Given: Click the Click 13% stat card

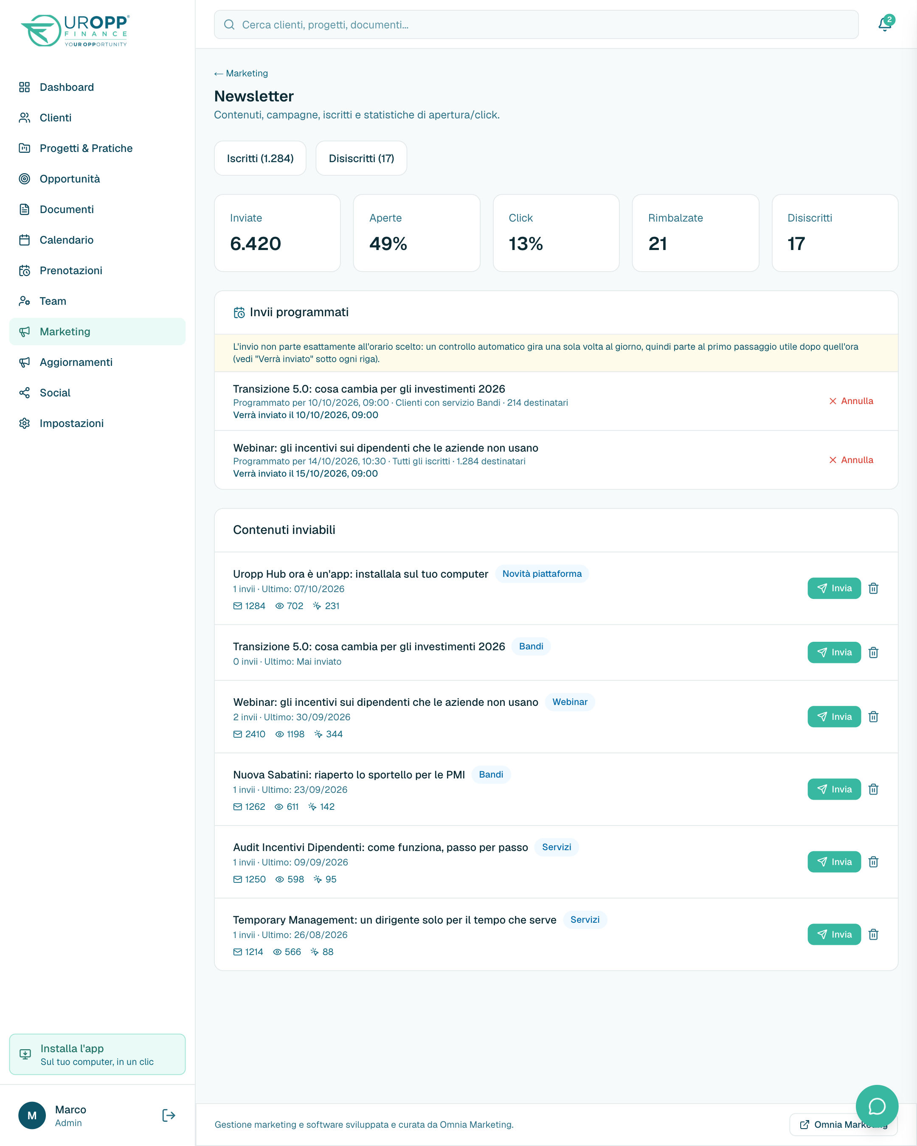Looking at the screenshot, I should pyautogui.click(x=556, y=233).
